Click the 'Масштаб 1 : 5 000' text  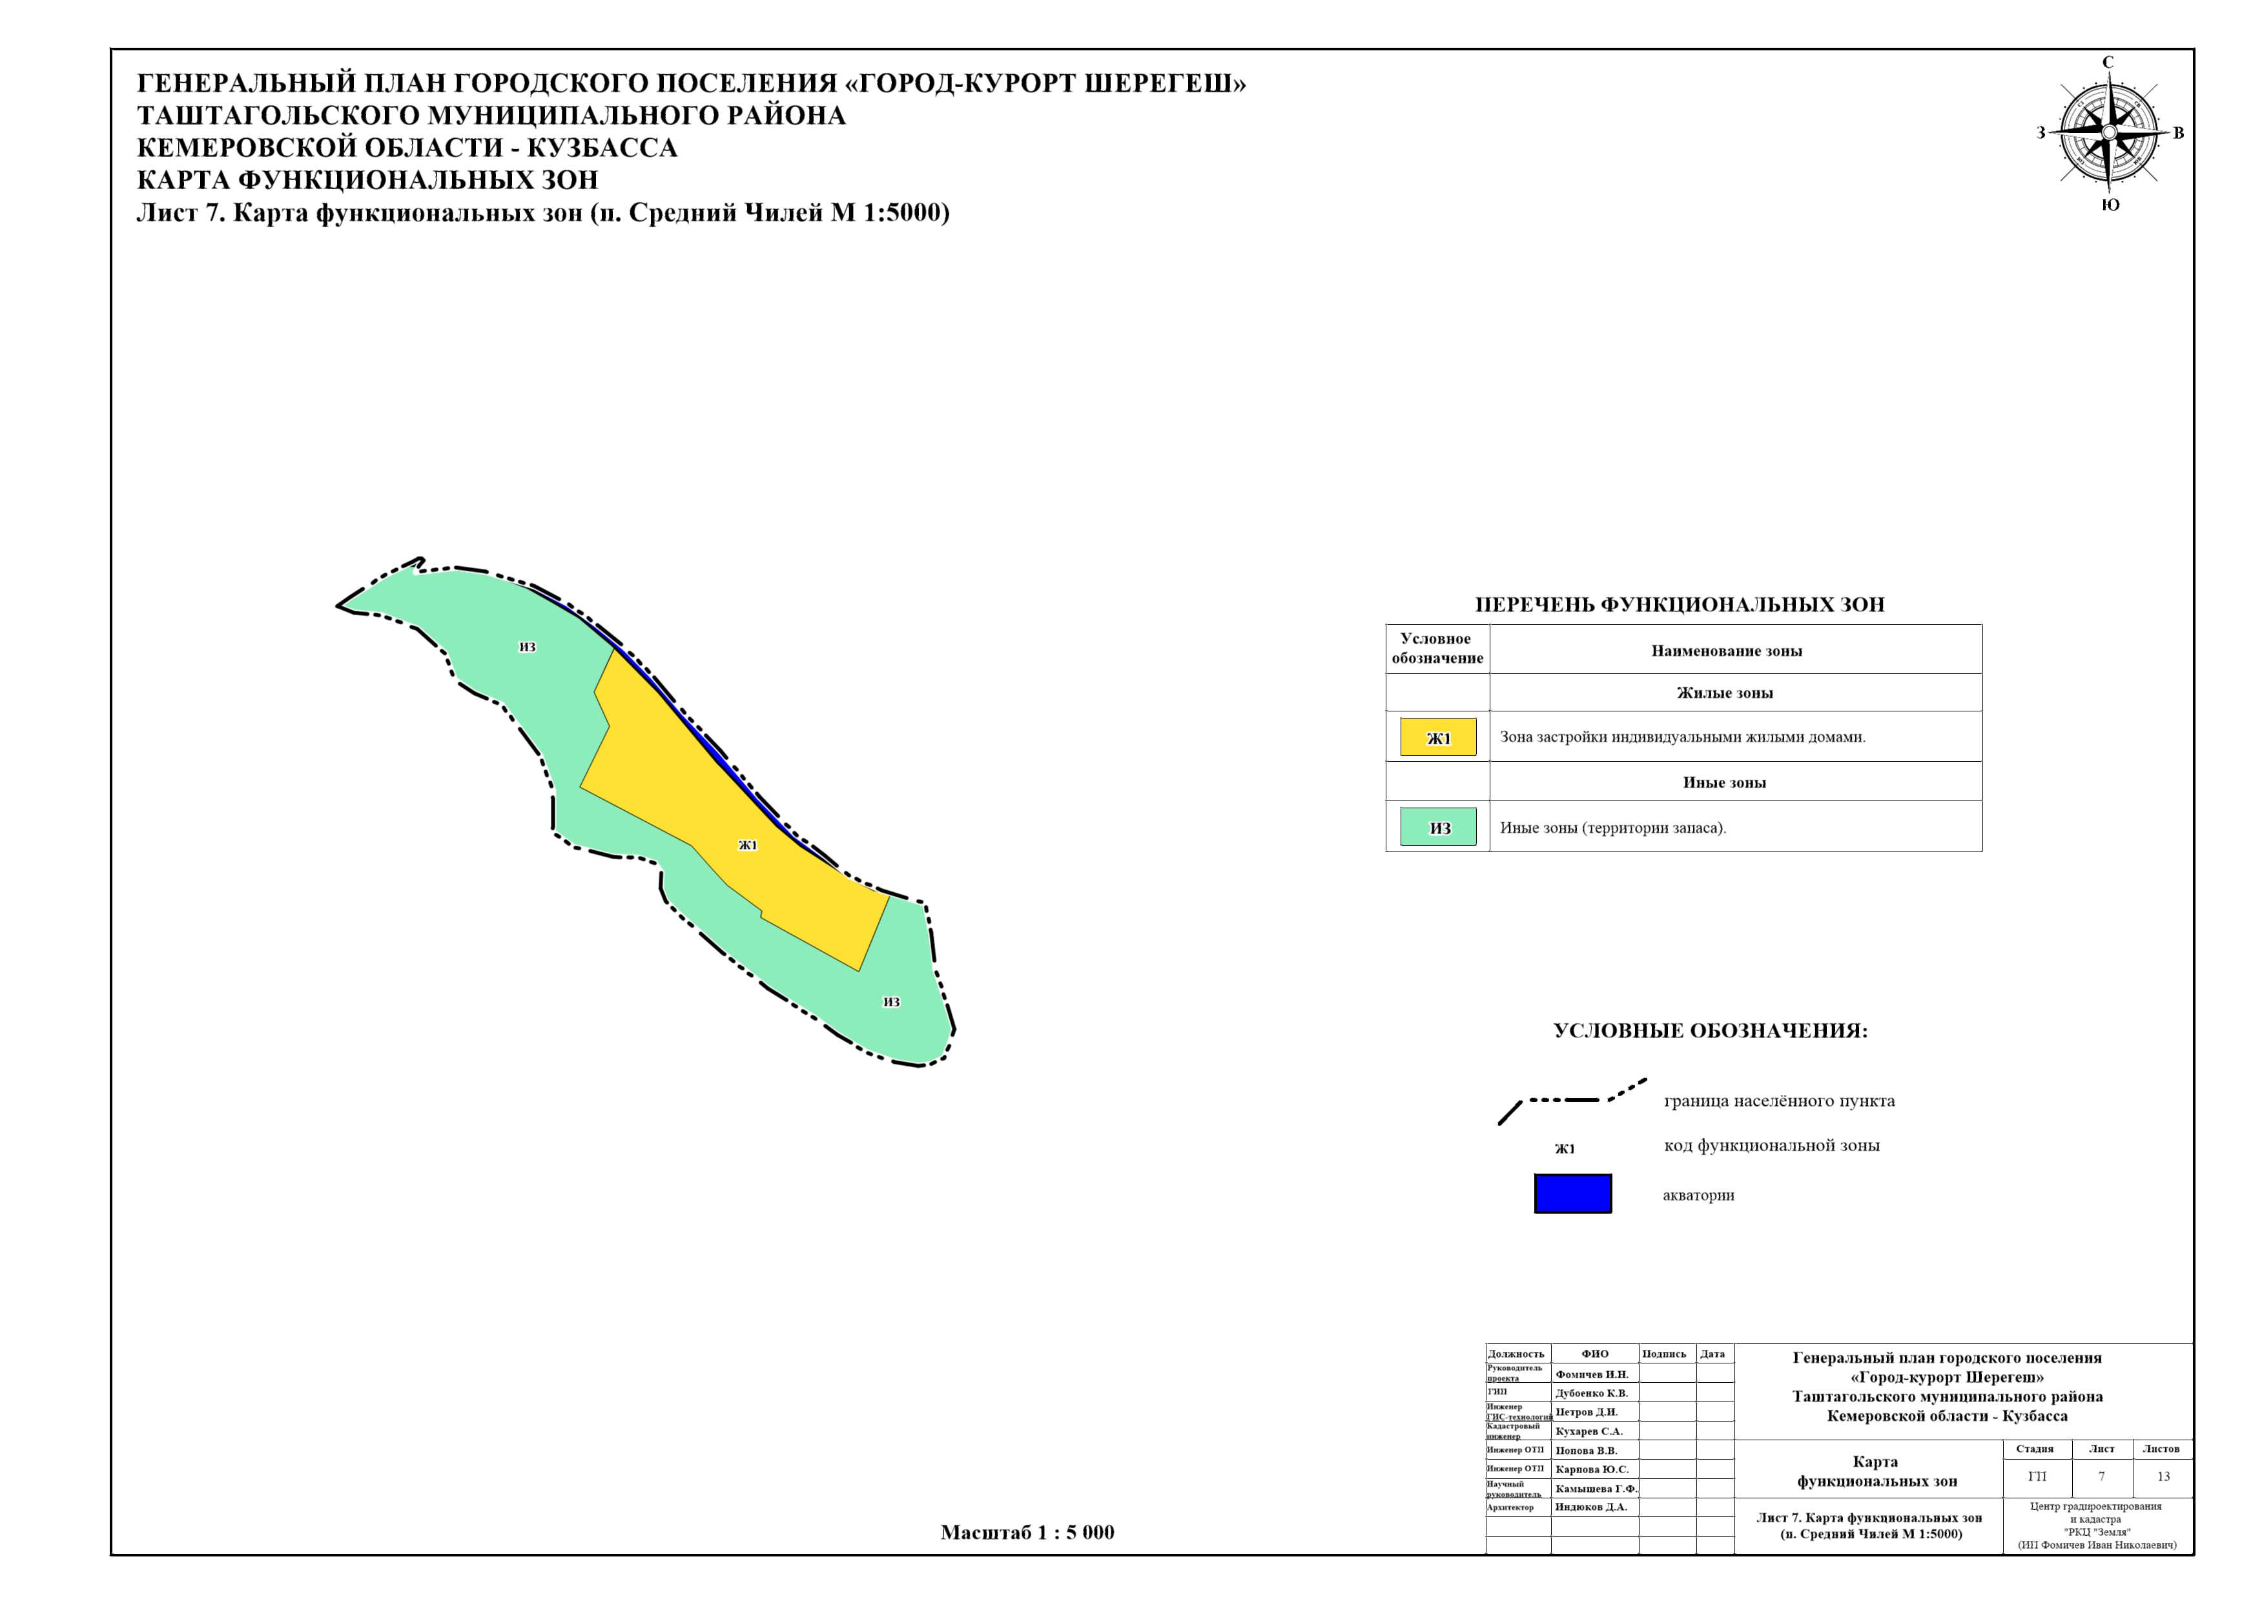(1026, 1532)
